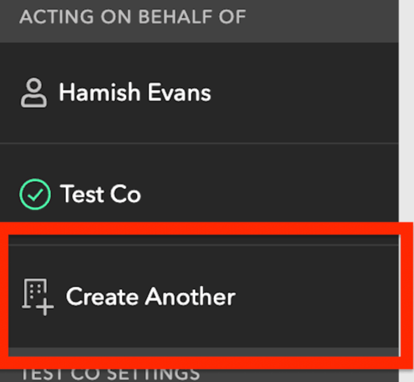Click the green checkmark circle next to Test Co
This screenshot has height=382, width=414.
35,194
